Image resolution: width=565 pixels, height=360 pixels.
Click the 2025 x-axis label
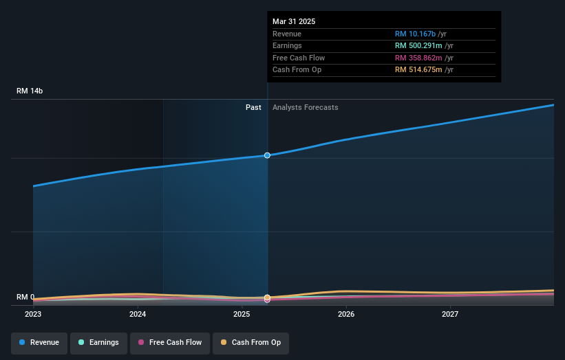point(242,315)
